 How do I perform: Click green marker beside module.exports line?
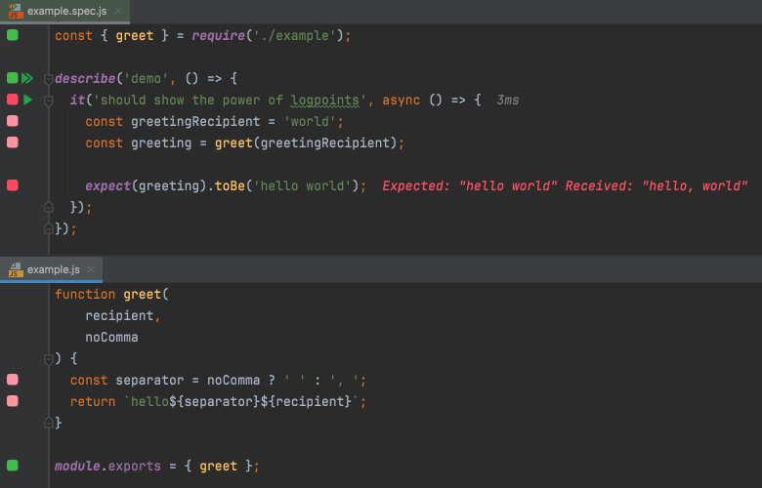(x=13, y=466)
